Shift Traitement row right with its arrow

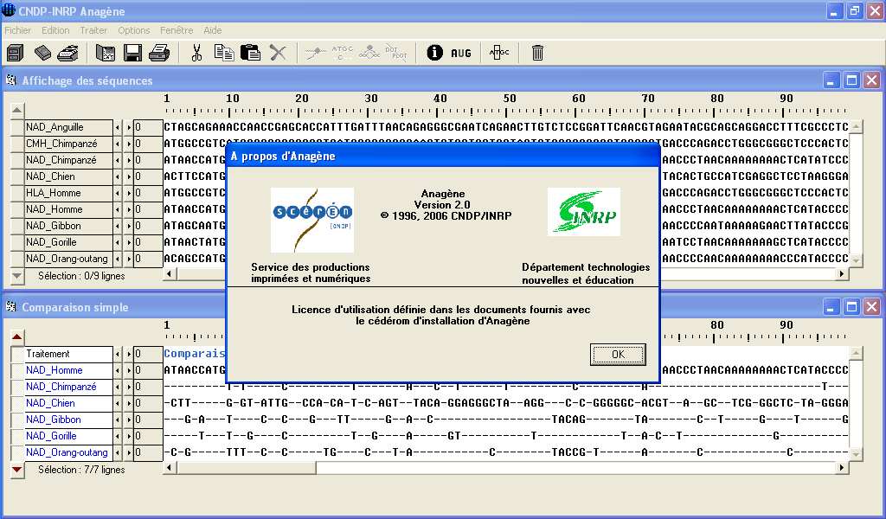[x=129, y=354]
